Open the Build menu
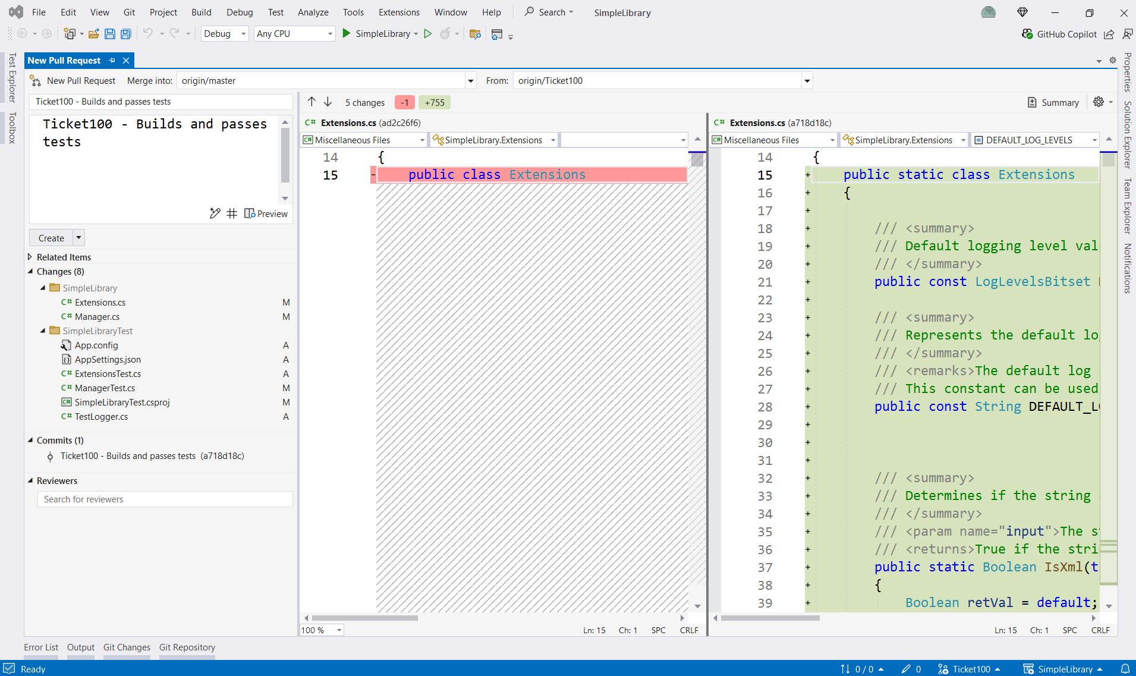The height and width of the screenshot is (676, 1136). point(202,12)
